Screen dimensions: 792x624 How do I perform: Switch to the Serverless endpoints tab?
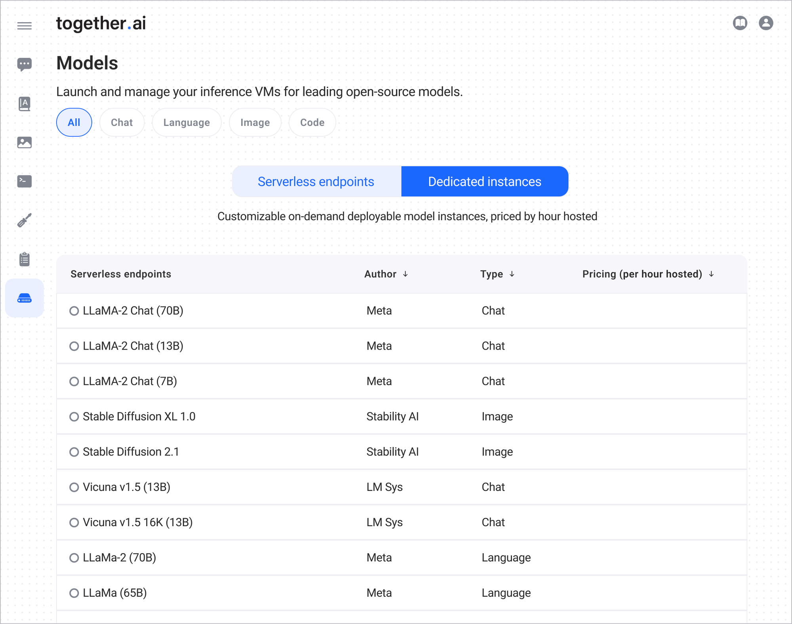[316, 181]
